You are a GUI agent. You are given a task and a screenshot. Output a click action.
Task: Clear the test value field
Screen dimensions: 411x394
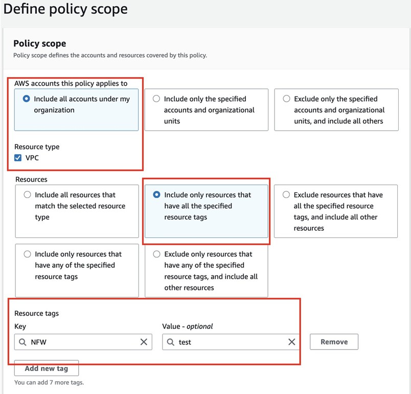[291, 342]
